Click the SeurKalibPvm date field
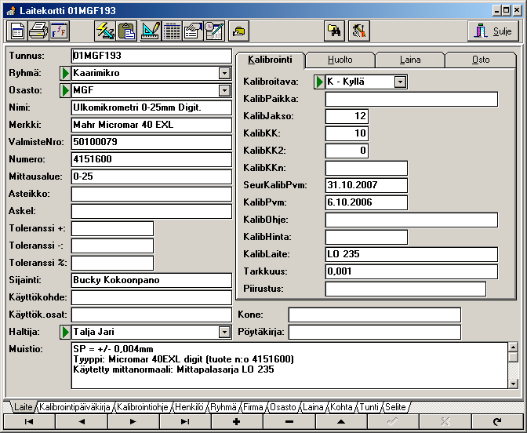 tap(366, 185)
